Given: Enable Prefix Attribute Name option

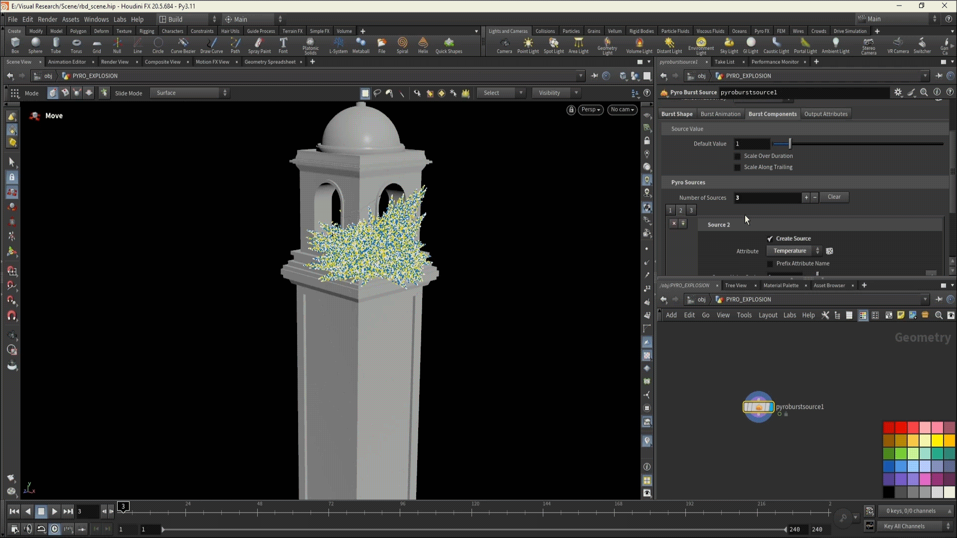Looking at the screenshot, I should [x=770, y=264].
